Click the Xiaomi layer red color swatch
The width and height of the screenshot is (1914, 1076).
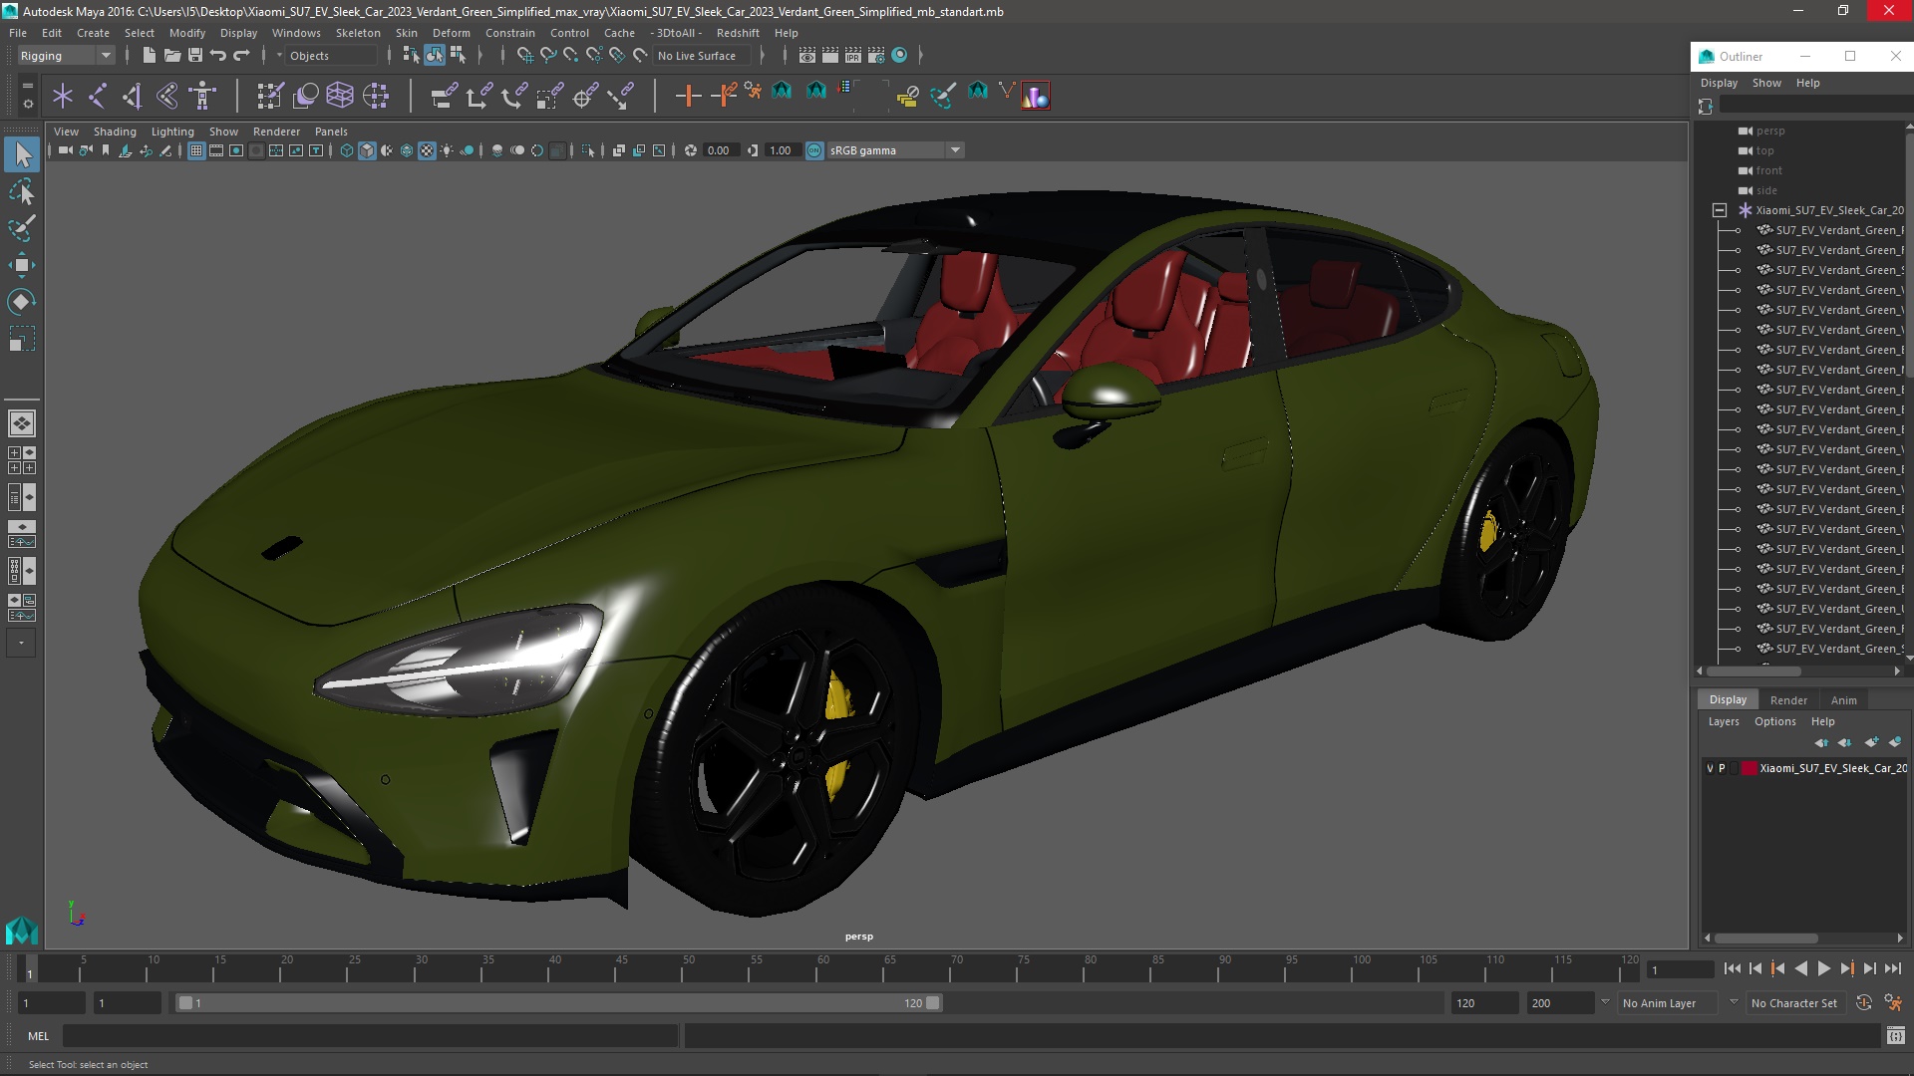pyautogui.click(x=1749, y=768)
